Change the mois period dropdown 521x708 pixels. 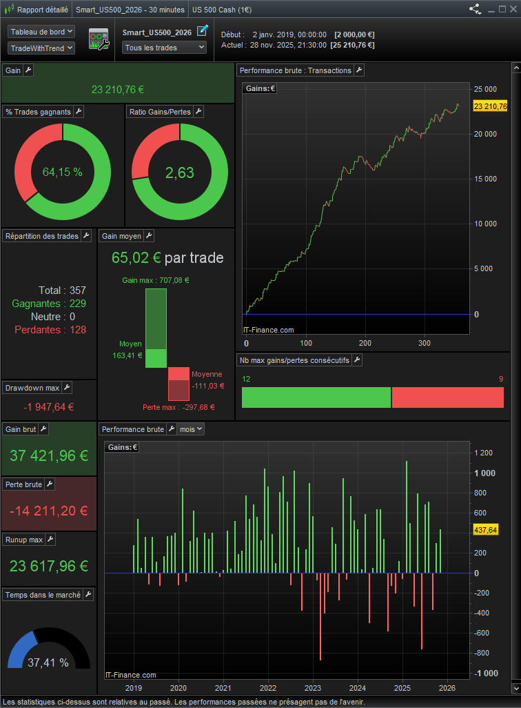coord(190,429)
